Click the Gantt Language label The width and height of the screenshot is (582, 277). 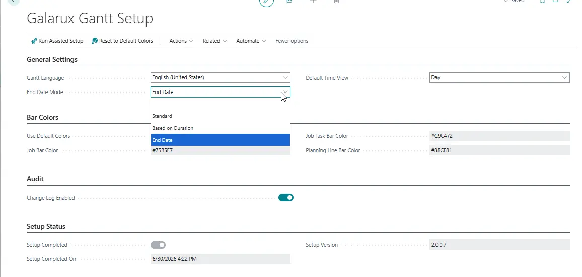tap(45, 78)
